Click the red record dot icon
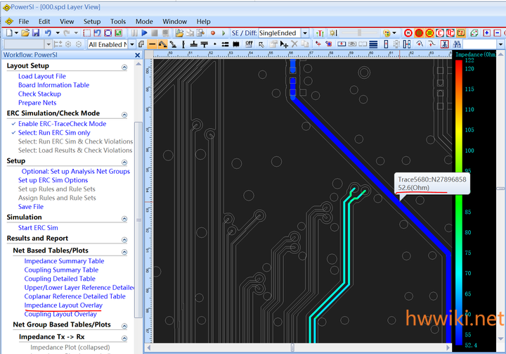Screen dimensions: 506x354 [x=214, y=33]
